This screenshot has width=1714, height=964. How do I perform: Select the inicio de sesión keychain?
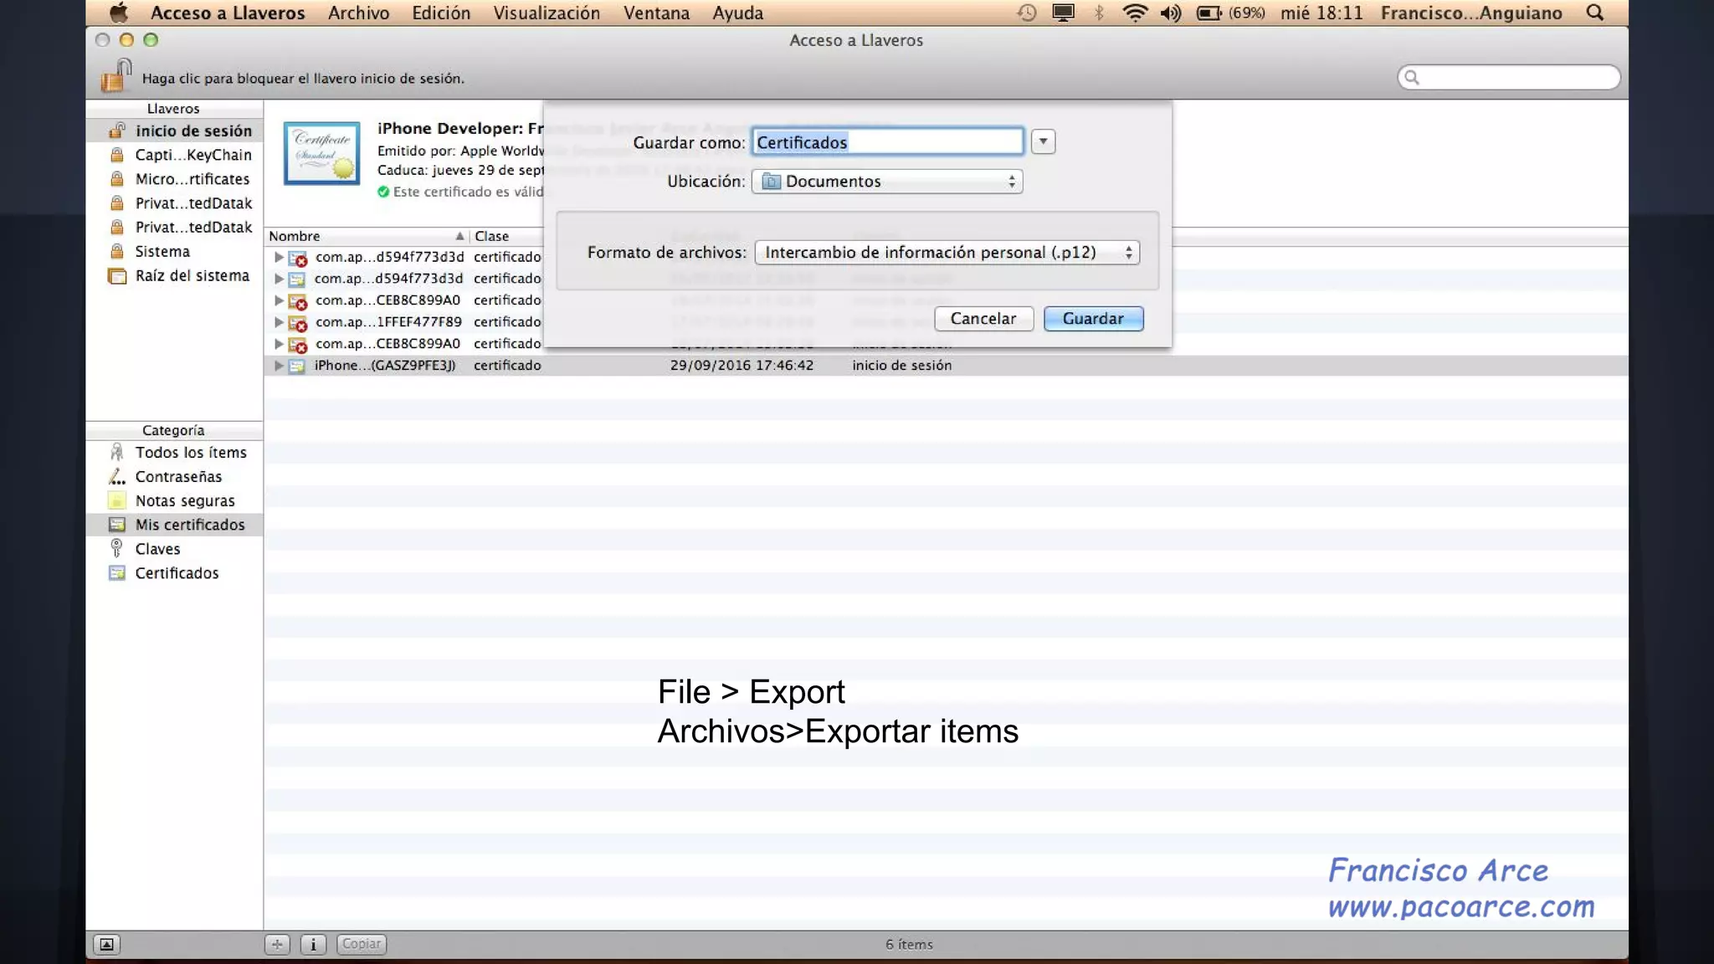(174, 131)
